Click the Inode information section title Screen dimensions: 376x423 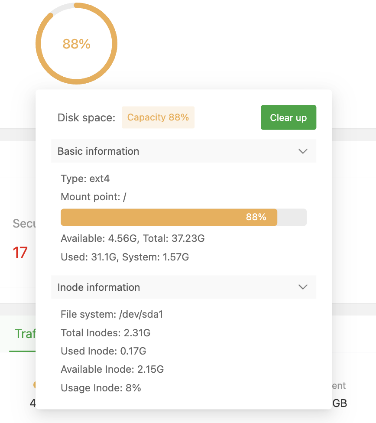coord(99,287)
